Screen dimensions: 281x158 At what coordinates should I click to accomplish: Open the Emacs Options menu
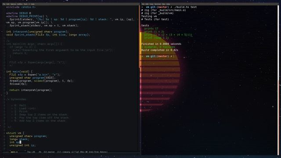[13, 4]
